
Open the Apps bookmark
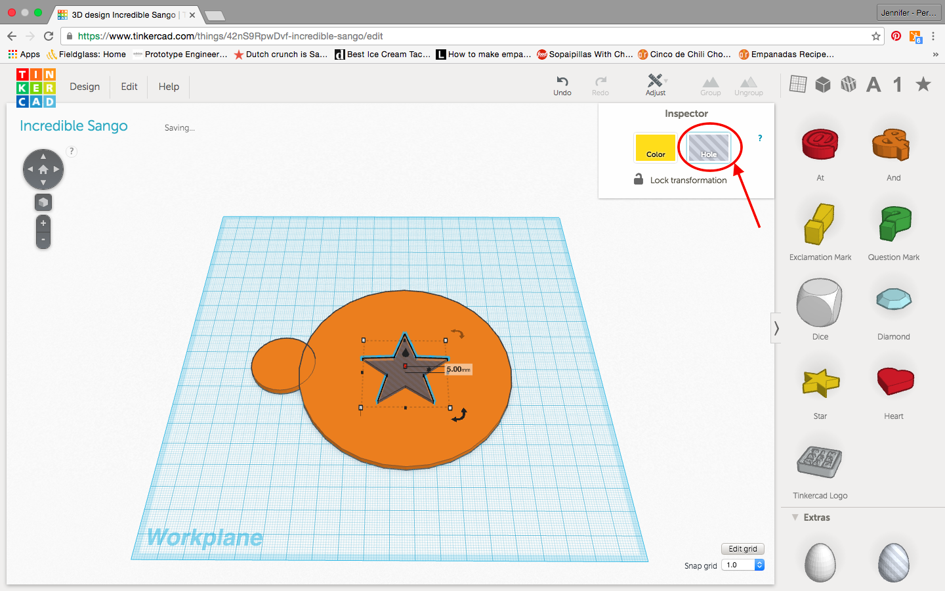click(24, 55)
